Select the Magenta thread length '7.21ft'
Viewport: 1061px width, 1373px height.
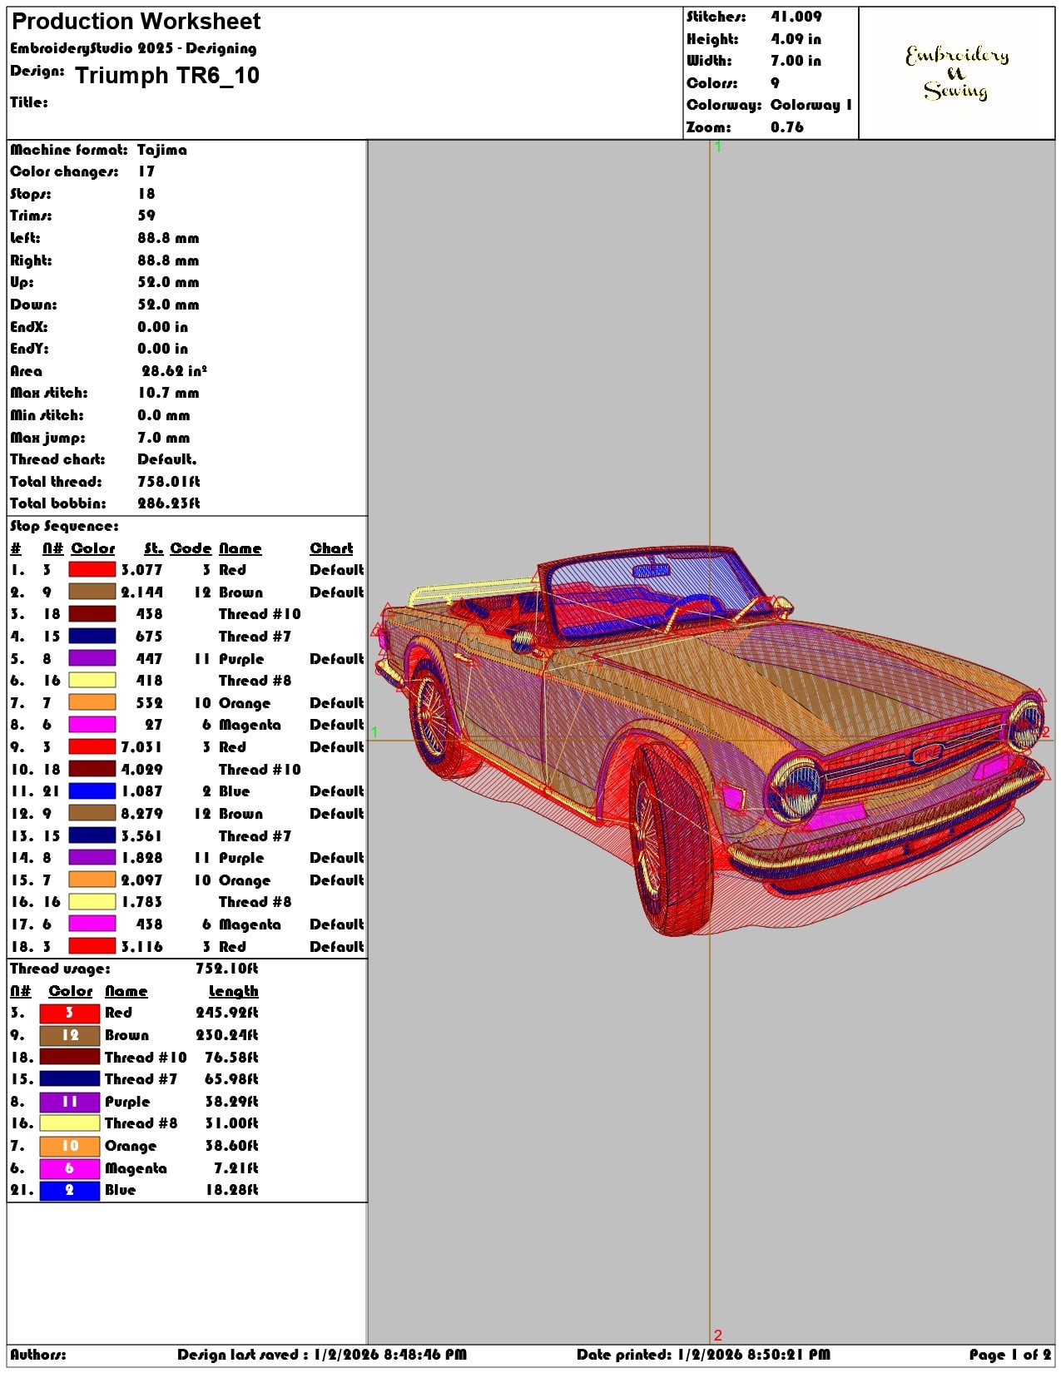point(236,1168)
